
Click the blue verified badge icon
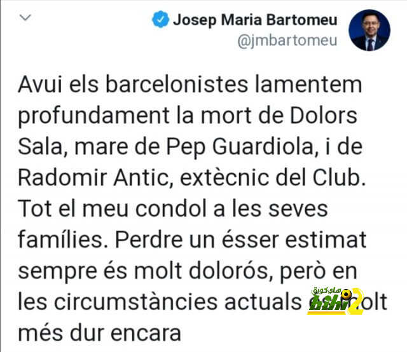[160, 19]
